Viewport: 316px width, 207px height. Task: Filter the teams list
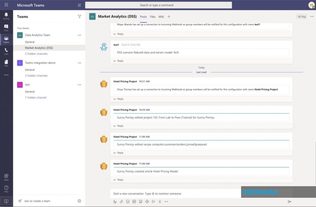(x=79, y=17)
